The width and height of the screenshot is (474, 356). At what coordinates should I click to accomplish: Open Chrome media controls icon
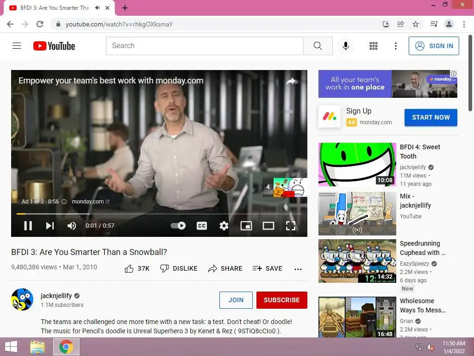point(434,24)
